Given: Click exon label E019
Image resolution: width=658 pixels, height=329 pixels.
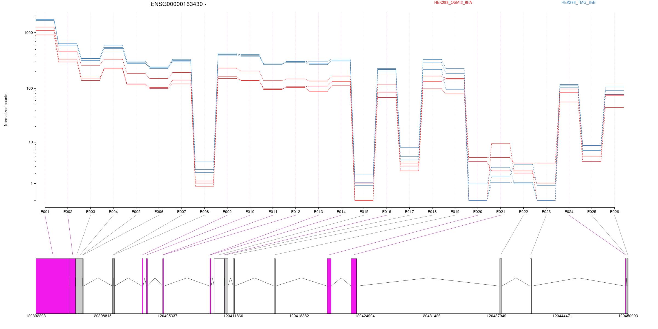Looking at the screenshot, I should point(455,212).
